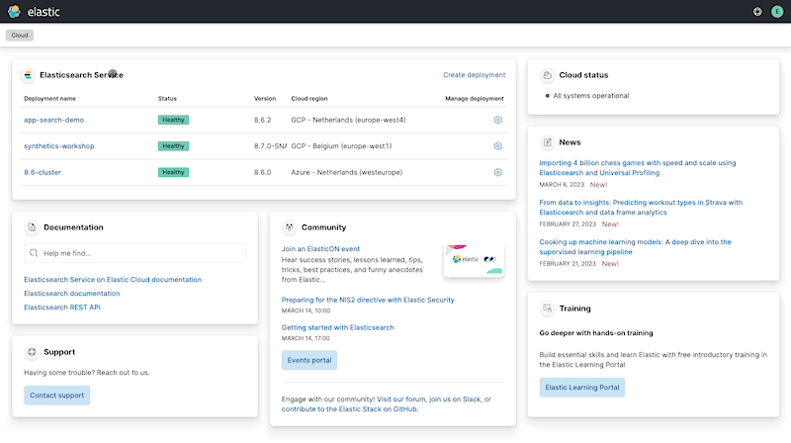791x443 pixels.
Task: Open contribute to Elastic Stack on GitHub link
Action: click(349, 409)
